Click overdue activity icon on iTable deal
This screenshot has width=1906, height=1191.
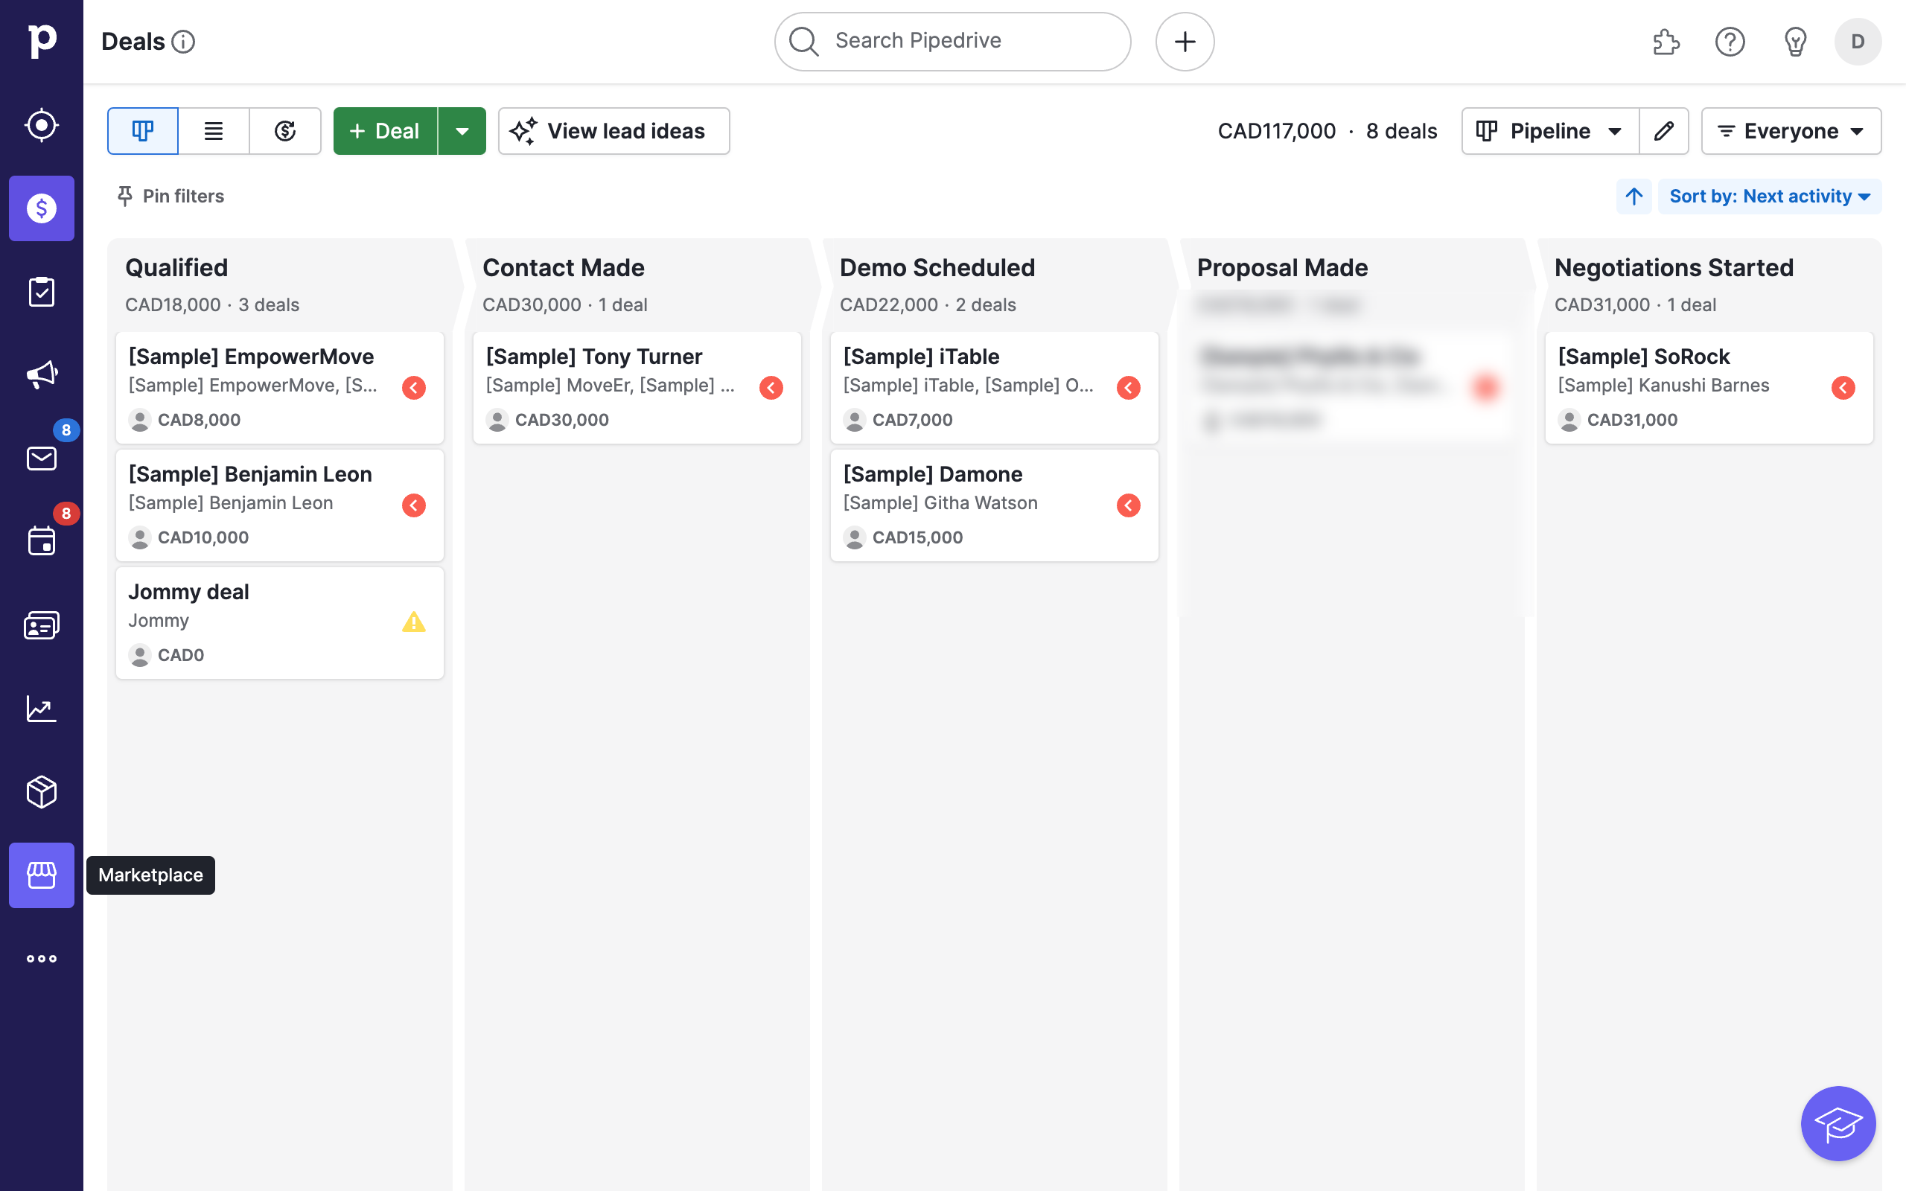point(1129,388)
